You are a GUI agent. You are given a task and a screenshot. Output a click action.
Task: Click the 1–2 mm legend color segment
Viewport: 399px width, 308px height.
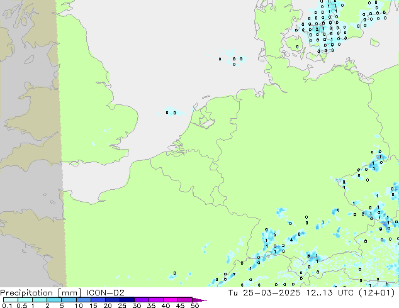point(40,300)
